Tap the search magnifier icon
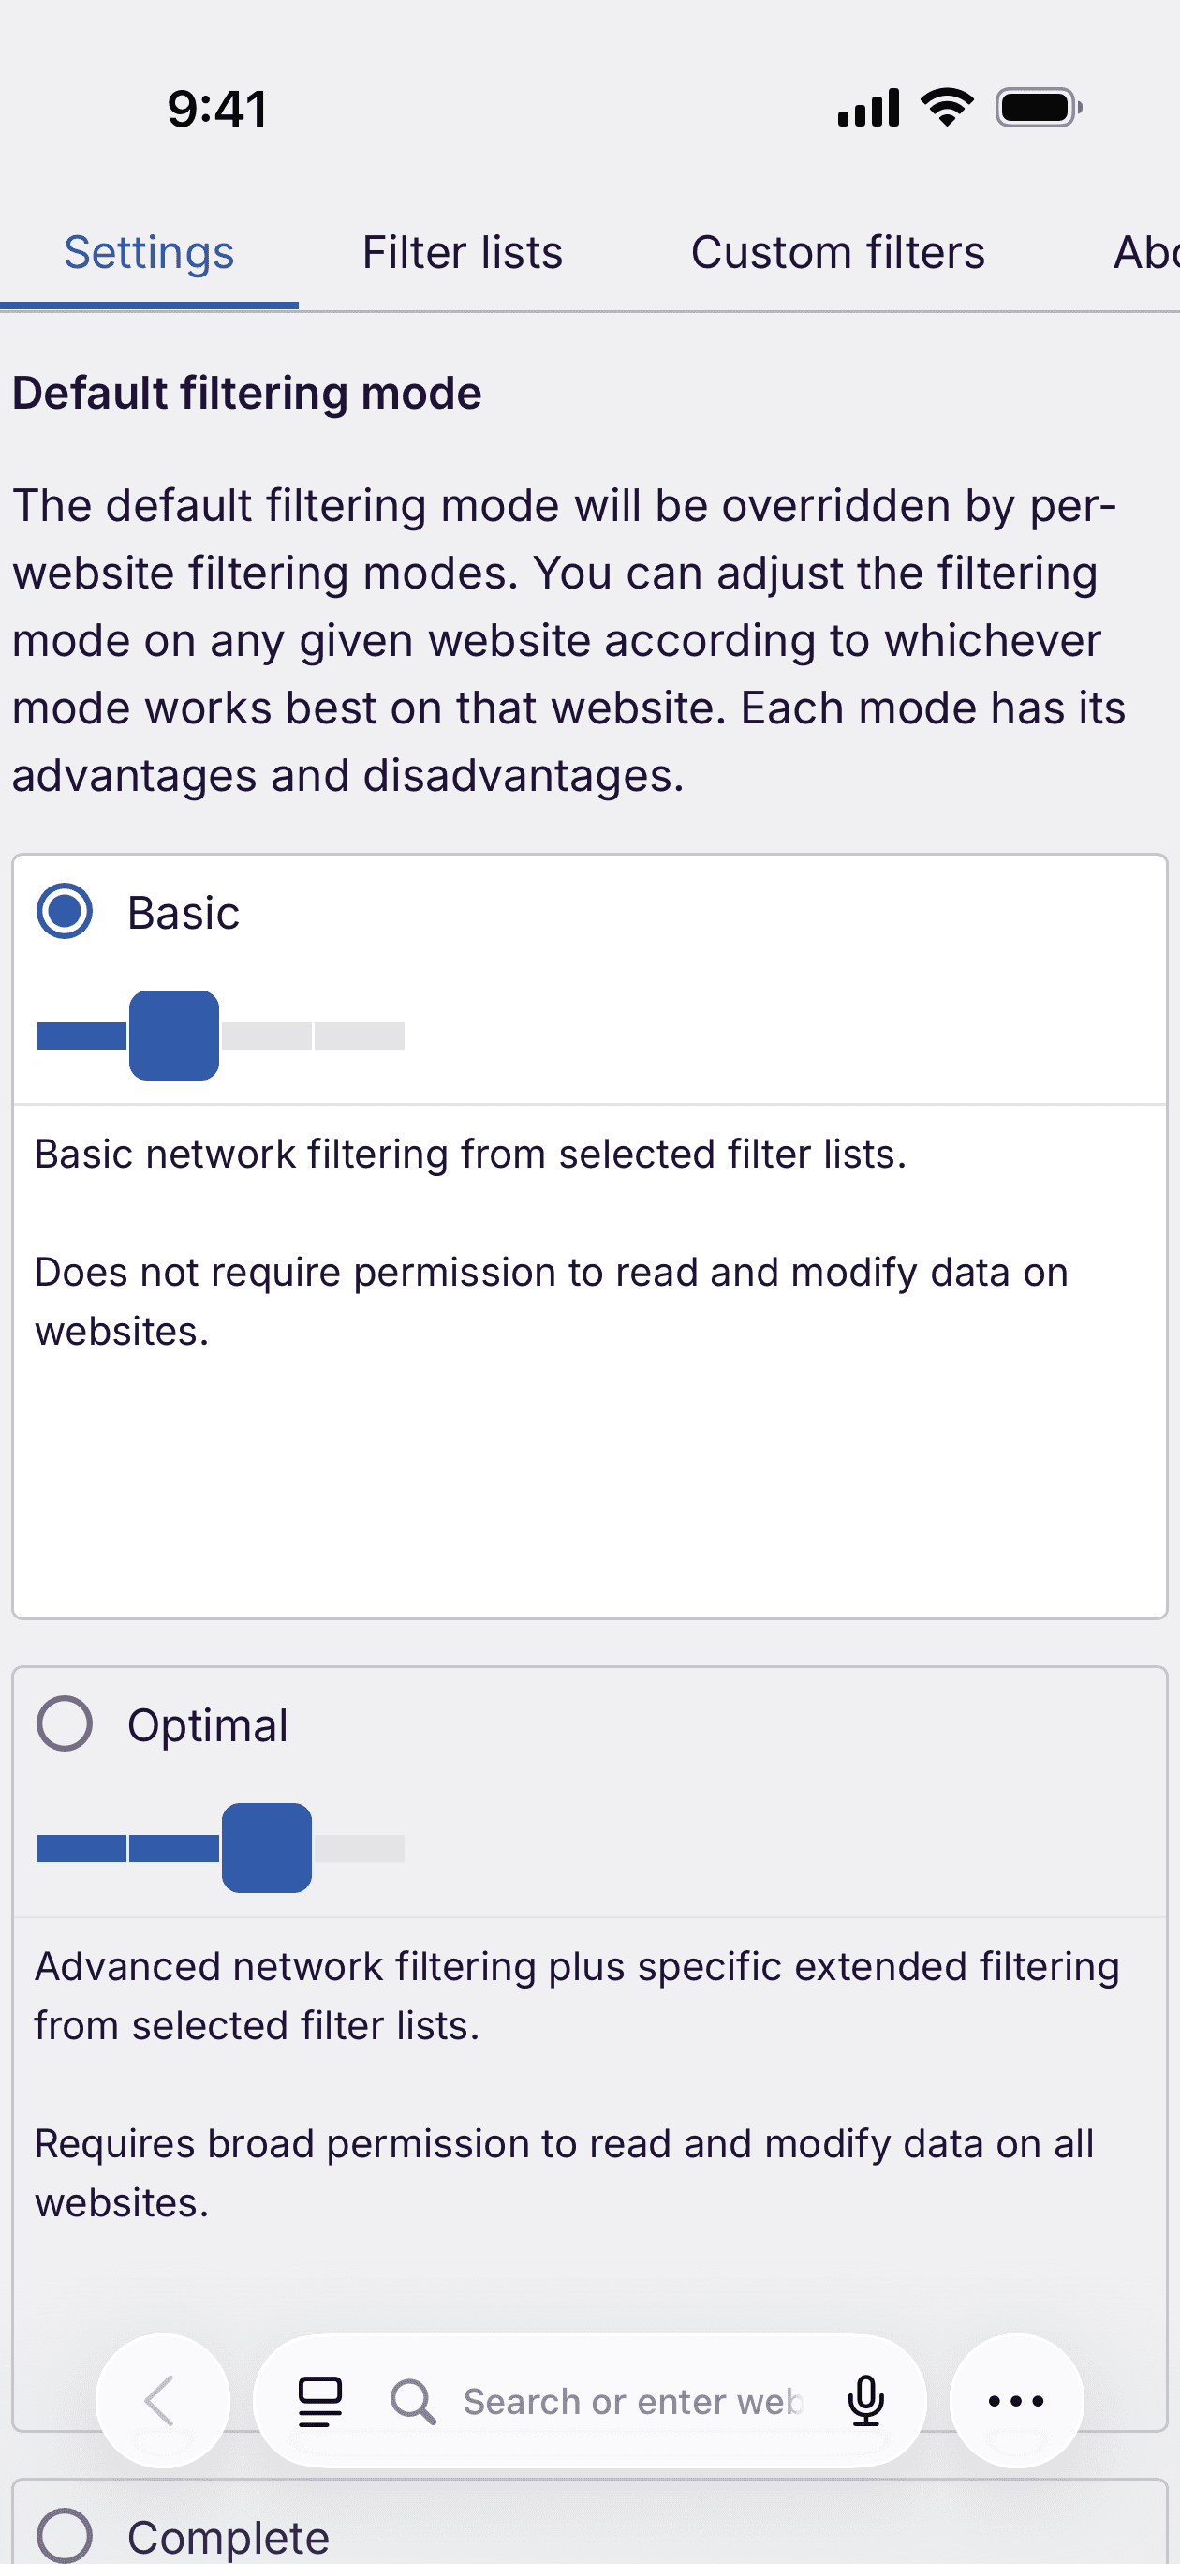Image resolution: width=1180 pixels, height=2564 pixels. 414,2400
